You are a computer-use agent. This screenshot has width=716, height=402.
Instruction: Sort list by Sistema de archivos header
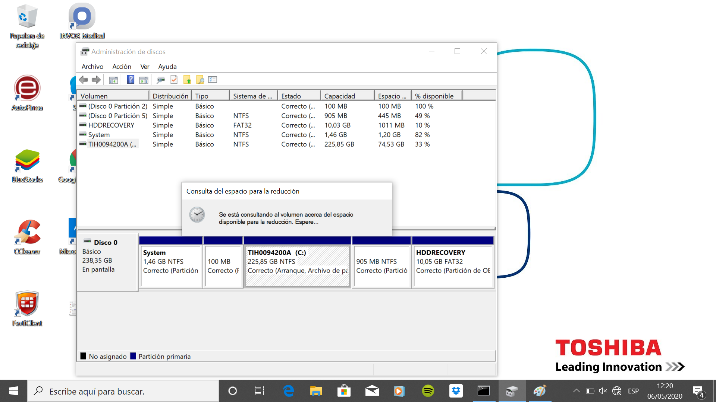pyautogui.click(x=253, y=96)
